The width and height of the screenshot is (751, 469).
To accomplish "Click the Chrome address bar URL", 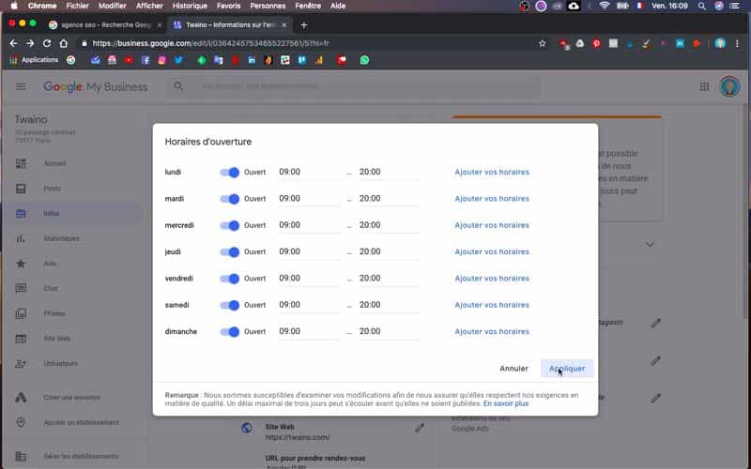I will (210, 43).
